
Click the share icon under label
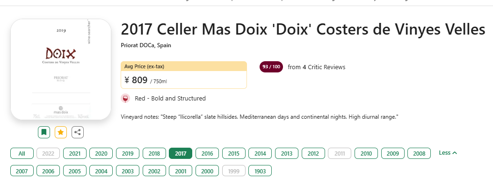[77, 132]
